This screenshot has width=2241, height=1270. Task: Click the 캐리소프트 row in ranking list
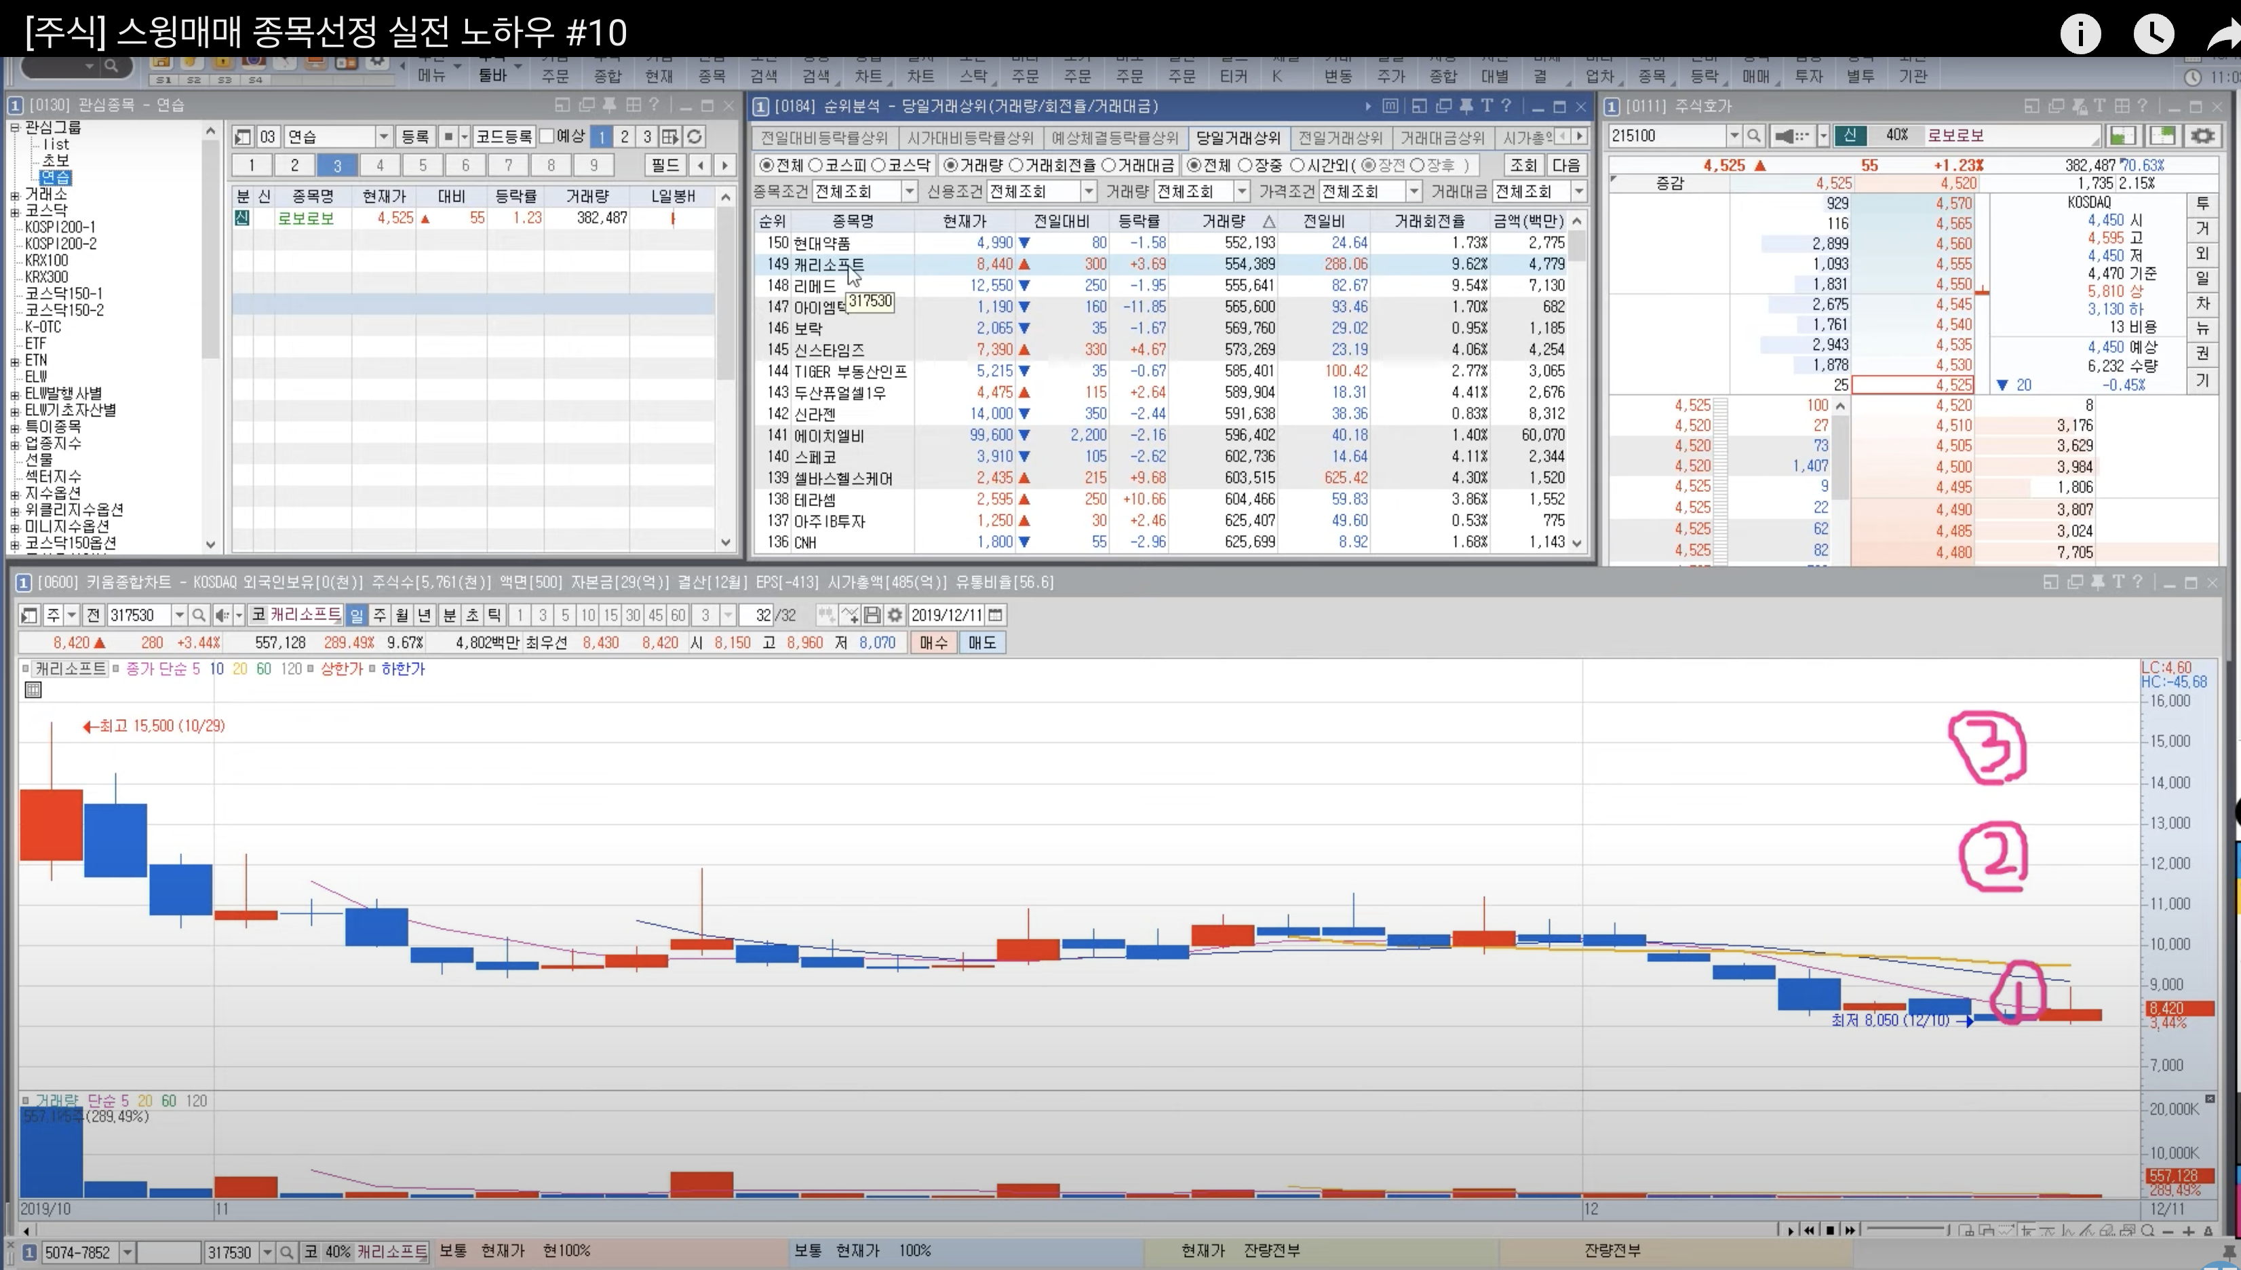pyautogui.click(x=828, y=265)
